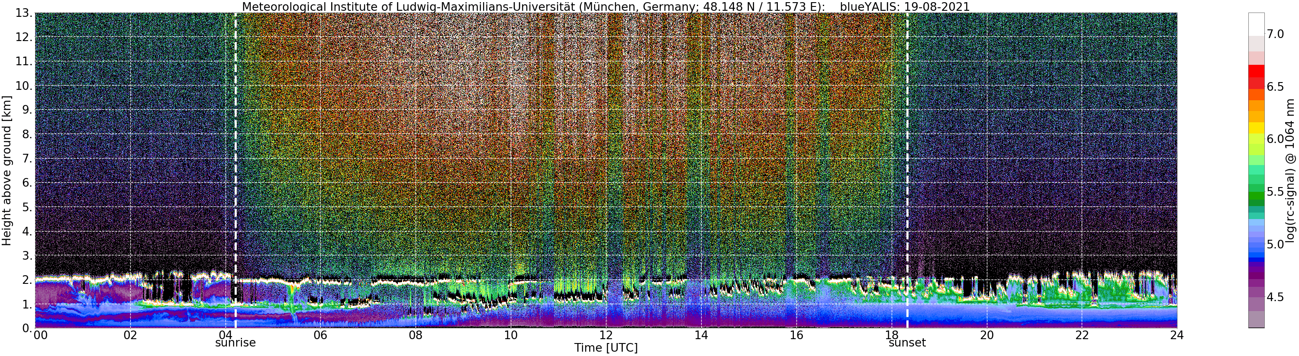Click the height tick label '4.'

pyautogui.click(x=28, y=231)
